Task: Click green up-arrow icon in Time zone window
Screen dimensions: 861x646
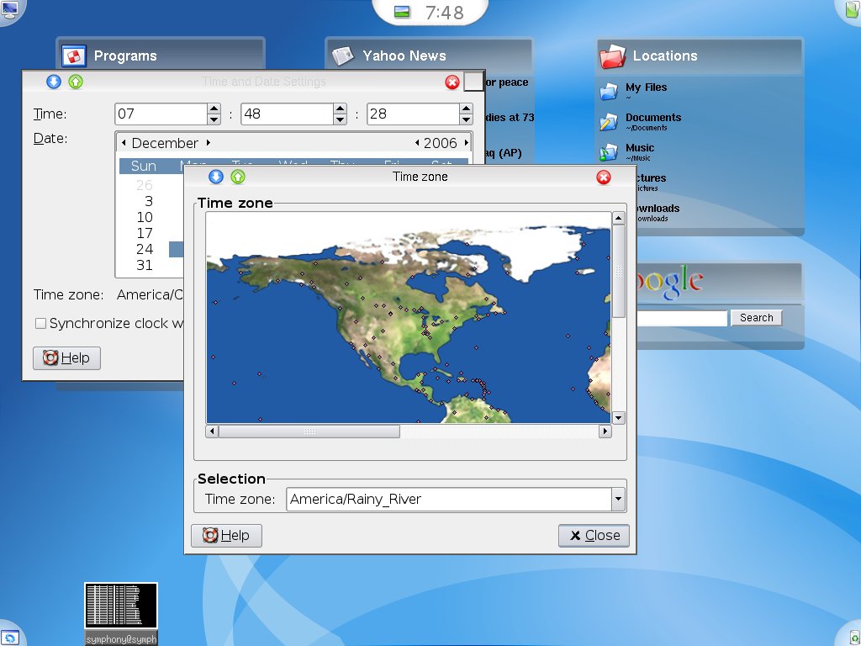Action: 238,177
